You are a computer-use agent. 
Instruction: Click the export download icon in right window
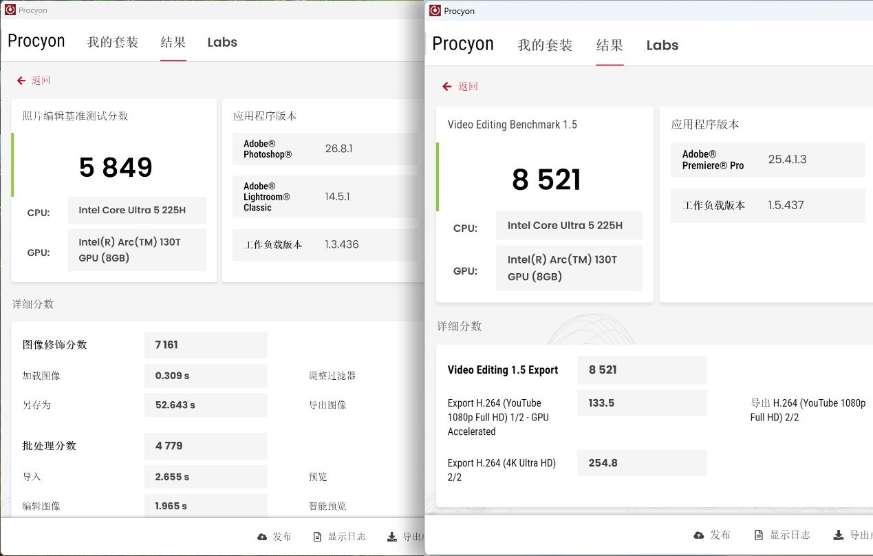pos(839,535)
